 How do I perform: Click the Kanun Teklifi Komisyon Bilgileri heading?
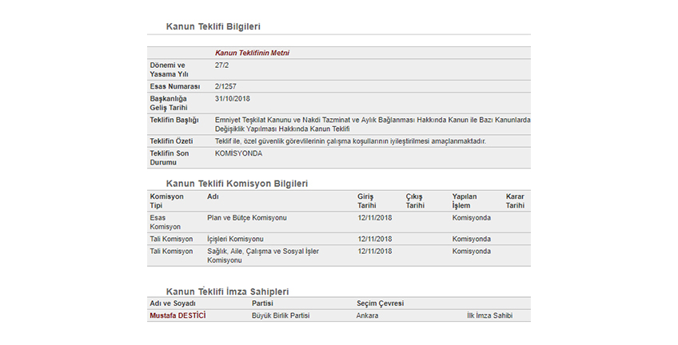pos(237,184)
